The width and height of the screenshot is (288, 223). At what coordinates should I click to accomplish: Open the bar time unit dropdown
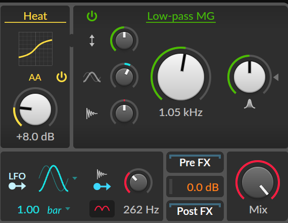tap(68, 209)
